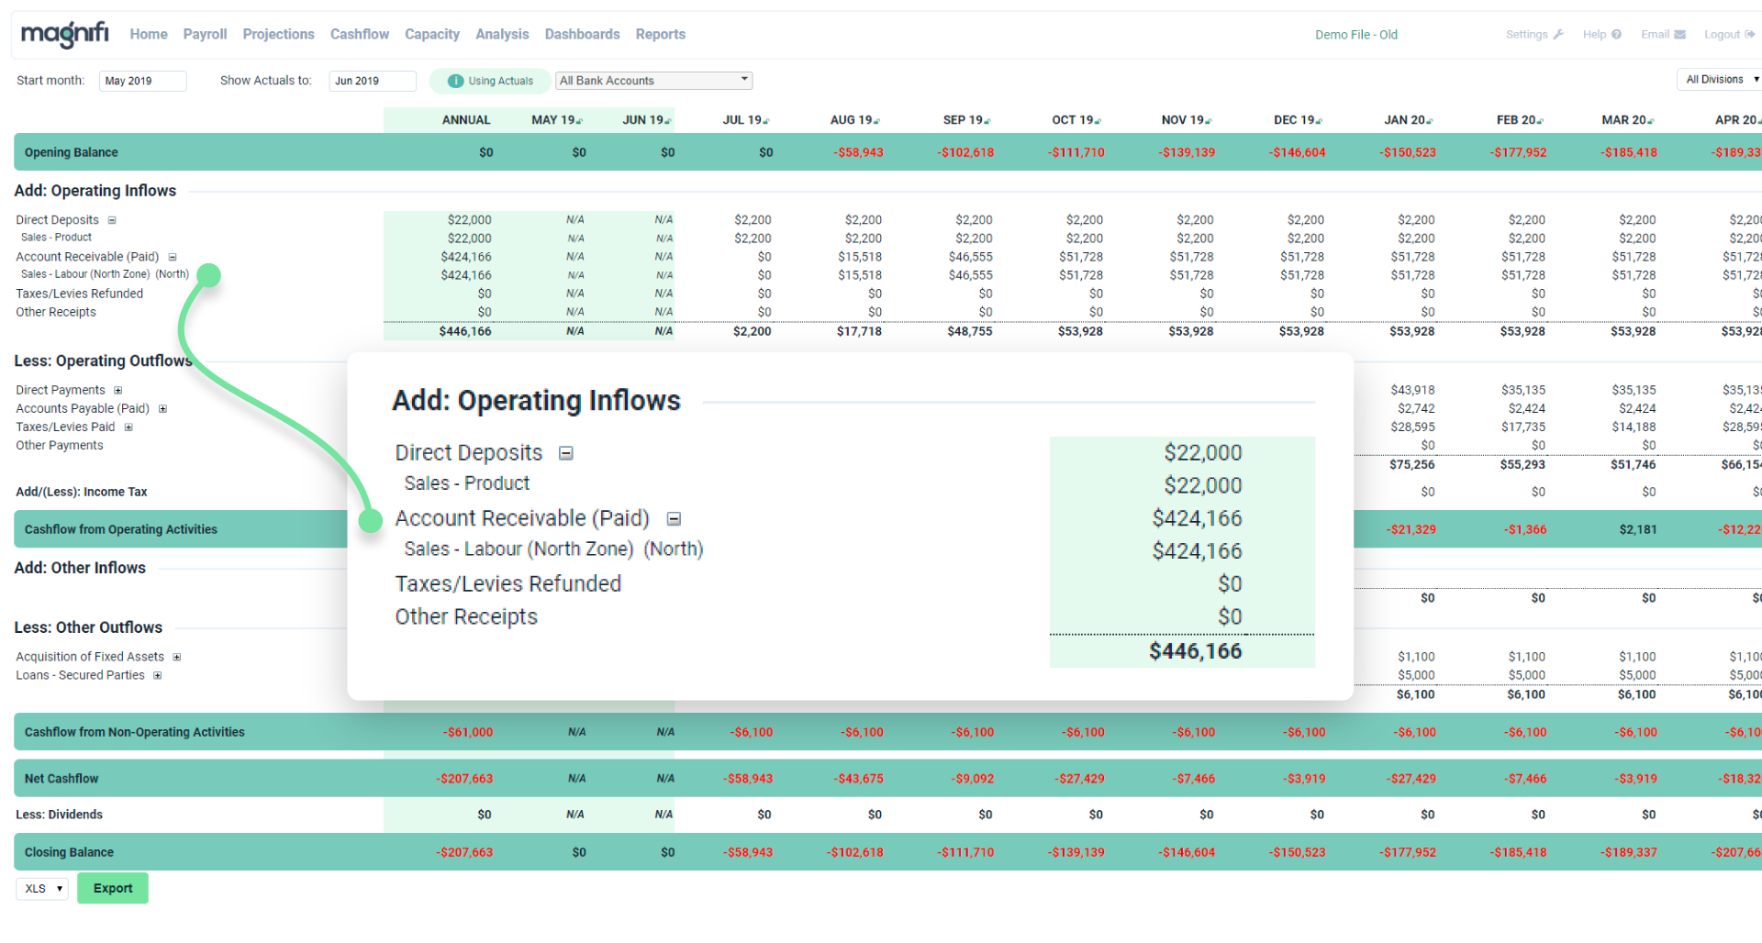Click the magnifi logo
Viewport: 1762px width, 943px height.
(x=64, y=34)
